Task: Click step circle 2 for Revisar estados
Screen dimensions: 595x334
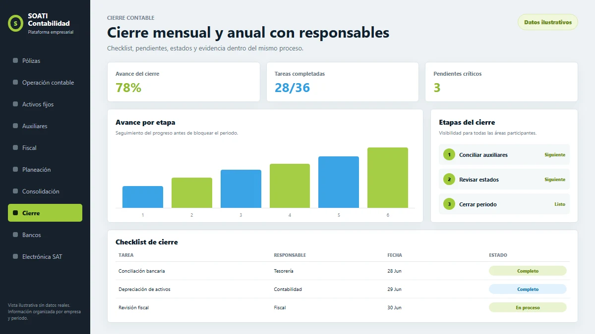Action: click(449, 180)
